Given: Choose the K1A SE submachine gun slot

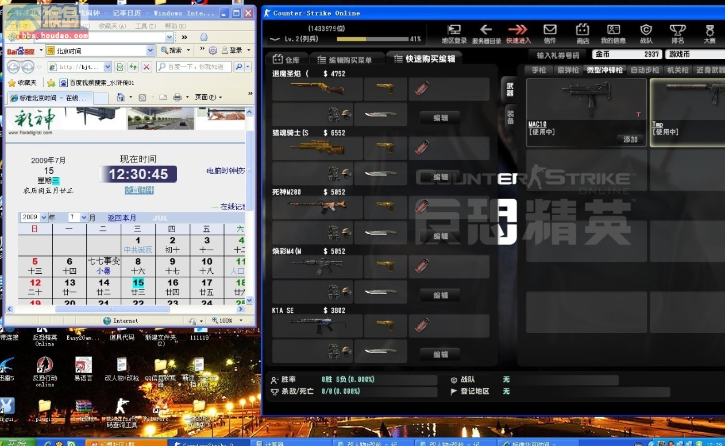Looking at the screenshot, I should (317, 325).
